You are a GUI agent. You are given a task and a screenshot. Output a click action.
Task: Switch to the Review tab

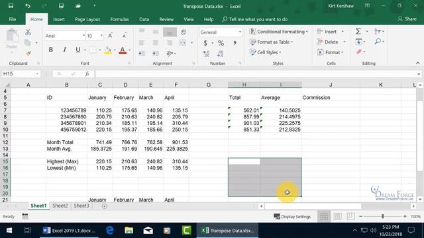click(x=166, y=19)
